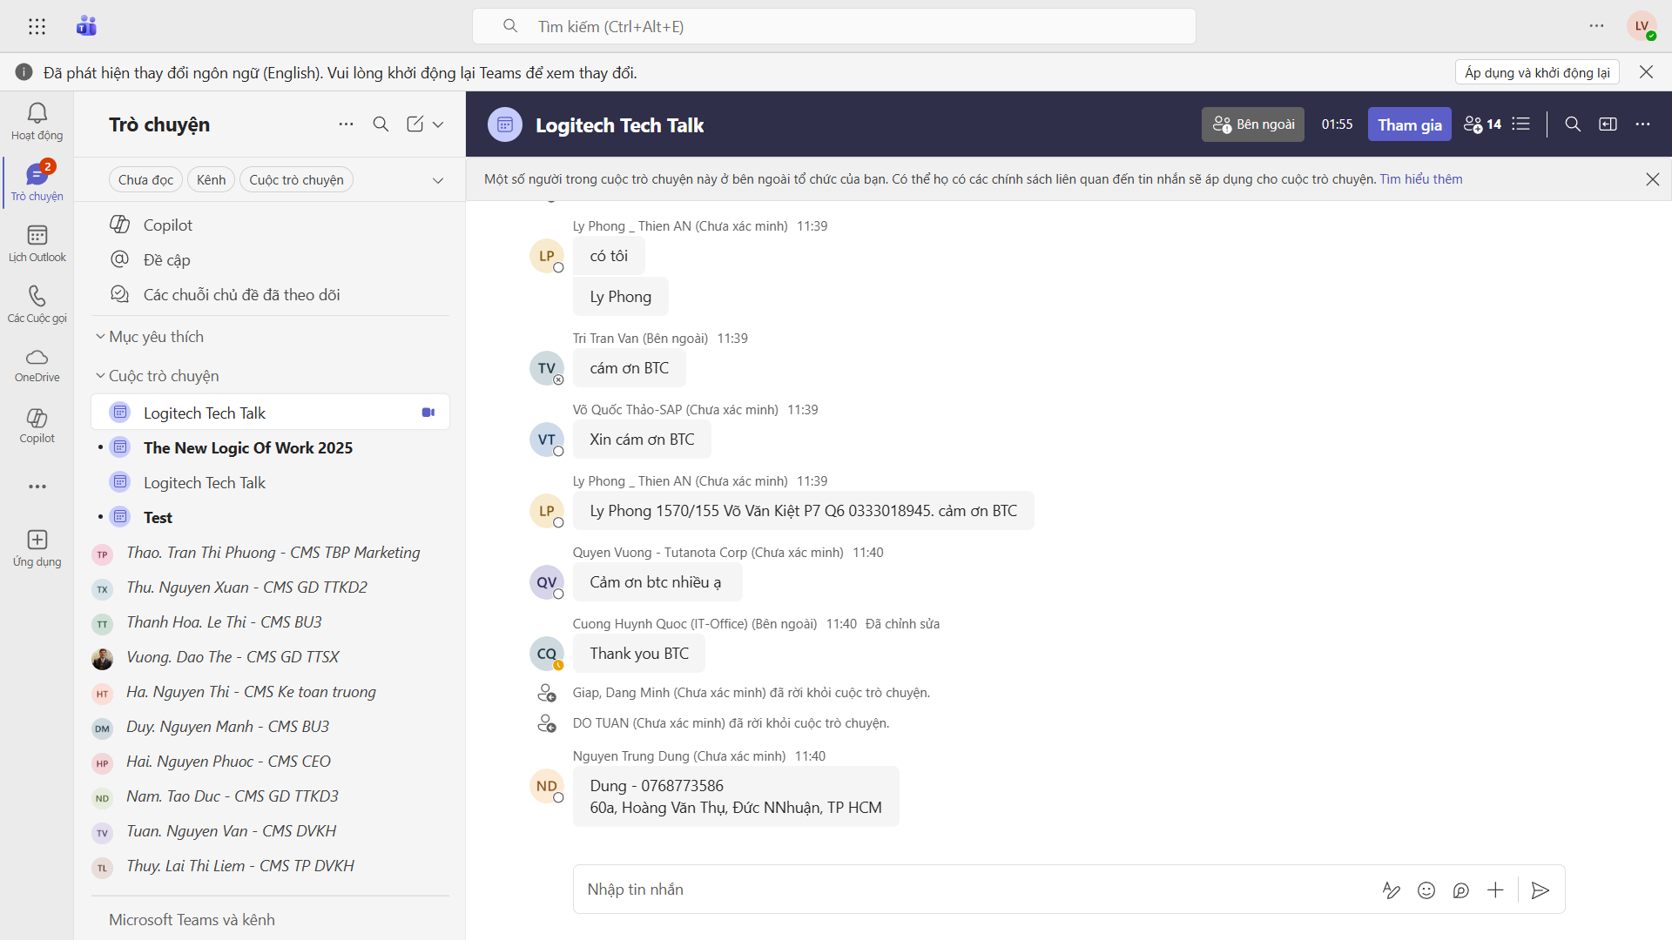The image size is (1672, 940).
Task: Click the Nhập tin nhắn message field
Action: [958, 890]
